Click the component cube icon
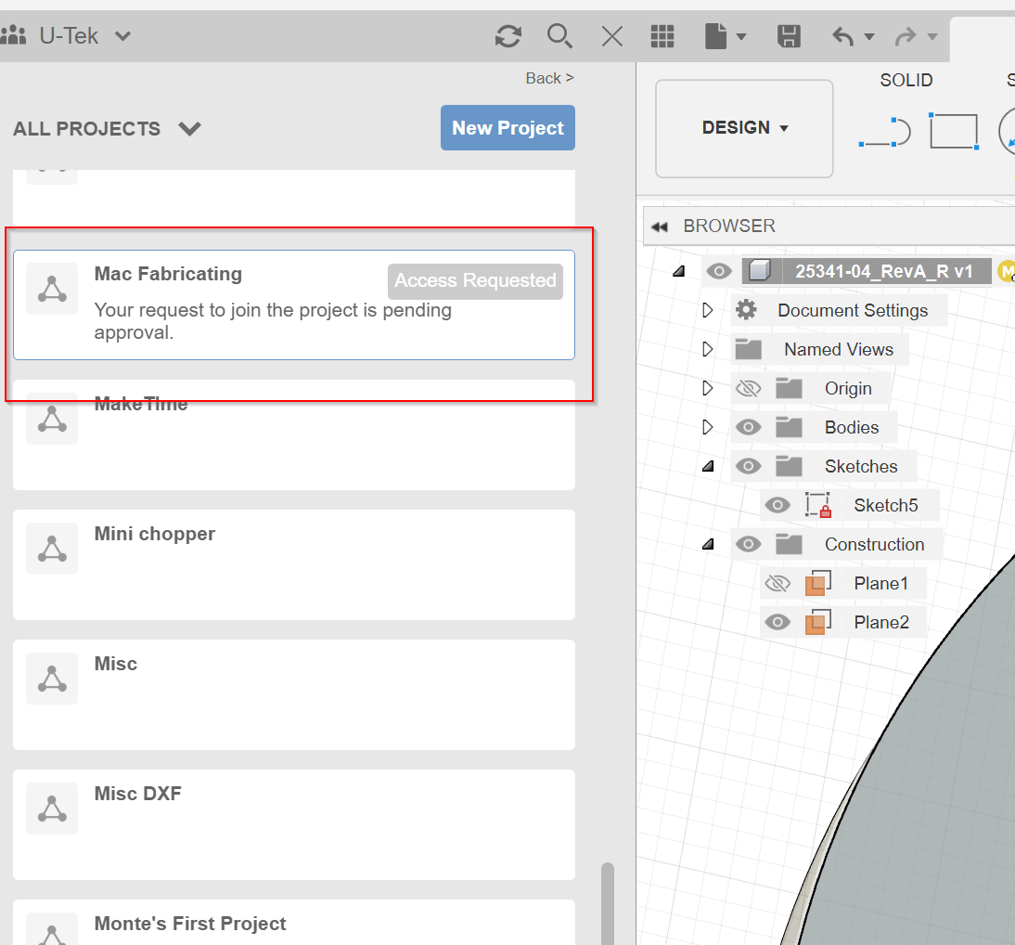The image size is (1015, 945). pos(760,271)
